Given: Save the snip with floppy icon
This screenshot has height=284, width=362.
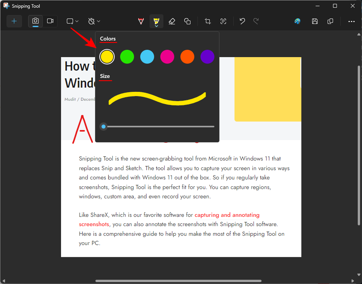Looking at the screenshot, I should click(x=314, y=21).
